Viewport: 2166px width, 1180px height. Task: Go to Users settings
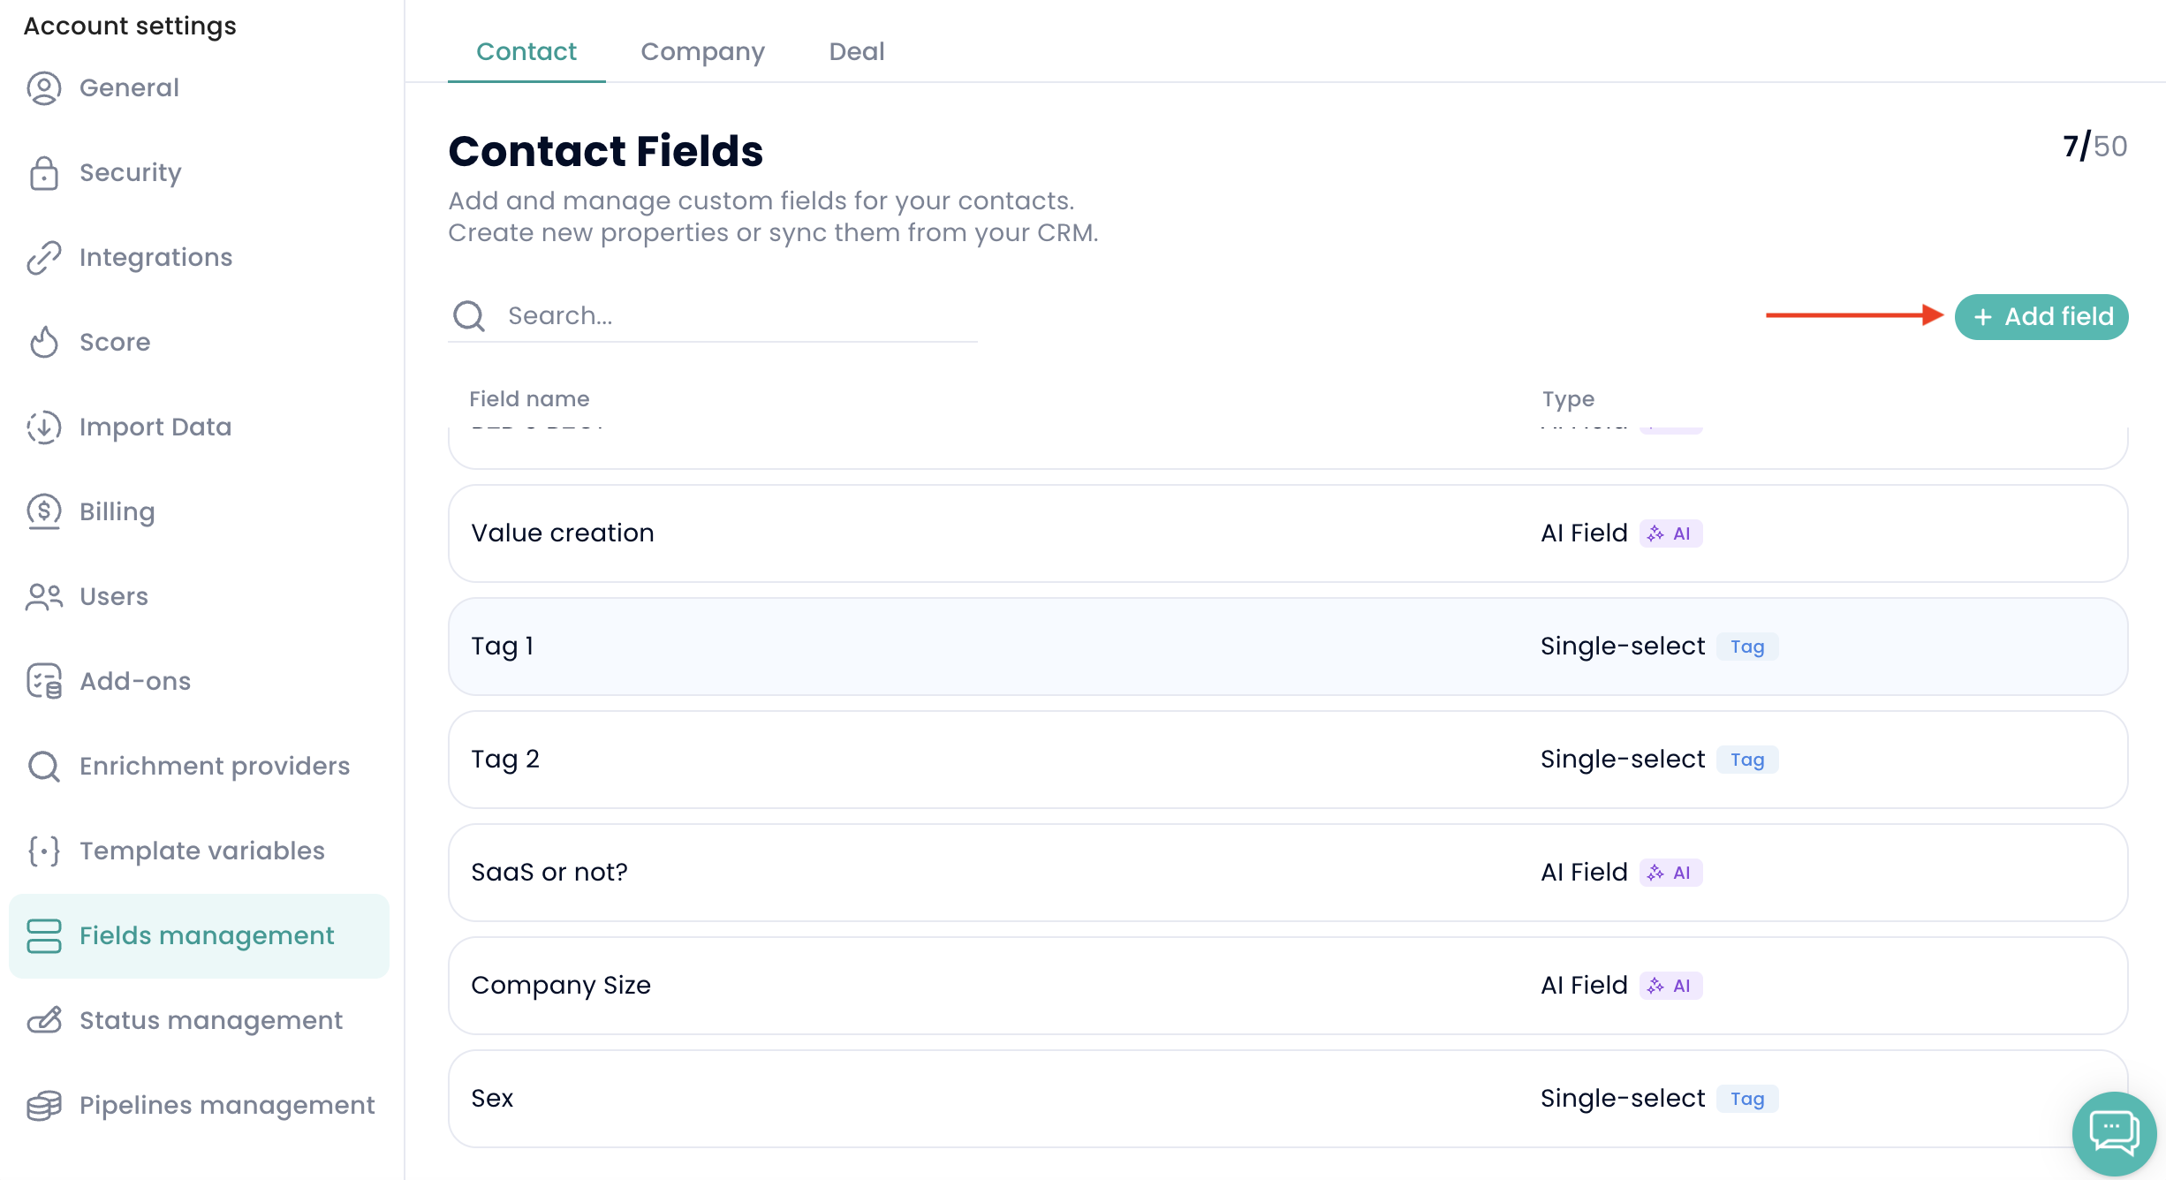tap(113, 597)
